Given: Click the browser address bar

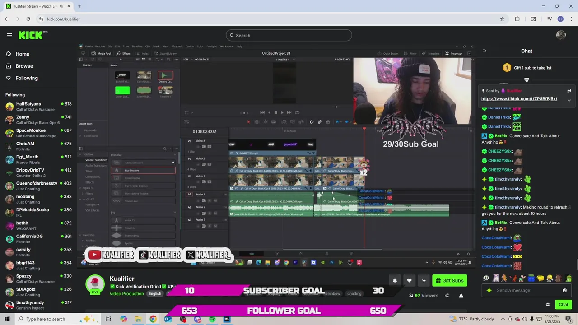Looking at the screenshot, I should (266, 19).
